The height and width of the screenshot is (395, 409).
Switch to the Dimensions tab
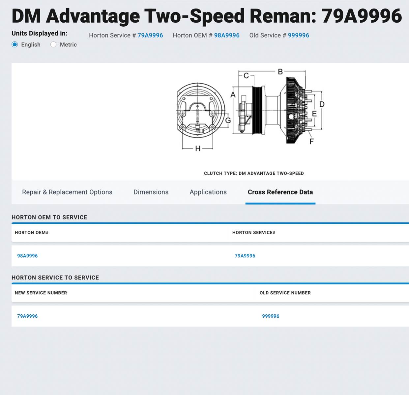pos(151,192)
